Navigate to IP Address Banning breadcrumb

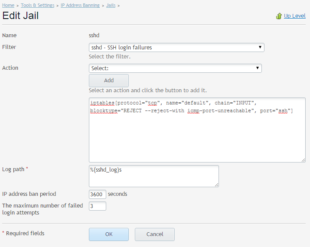pyautogui.click(x=80, y=5)
